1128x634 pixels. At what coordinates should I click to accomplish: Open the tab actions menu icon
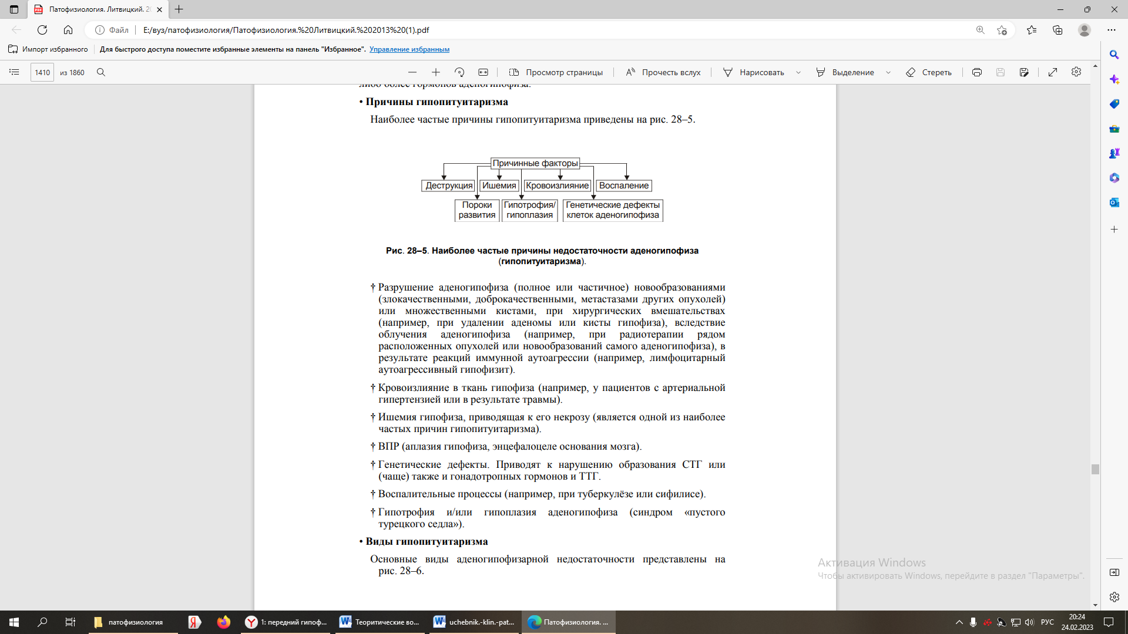pyautogui.click(x=14, y=9)
